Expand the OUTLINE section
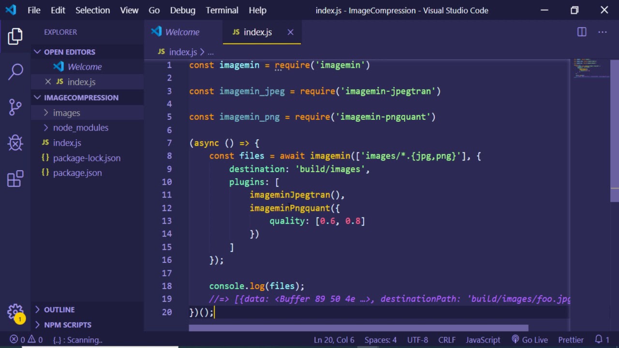 (59, 309)
